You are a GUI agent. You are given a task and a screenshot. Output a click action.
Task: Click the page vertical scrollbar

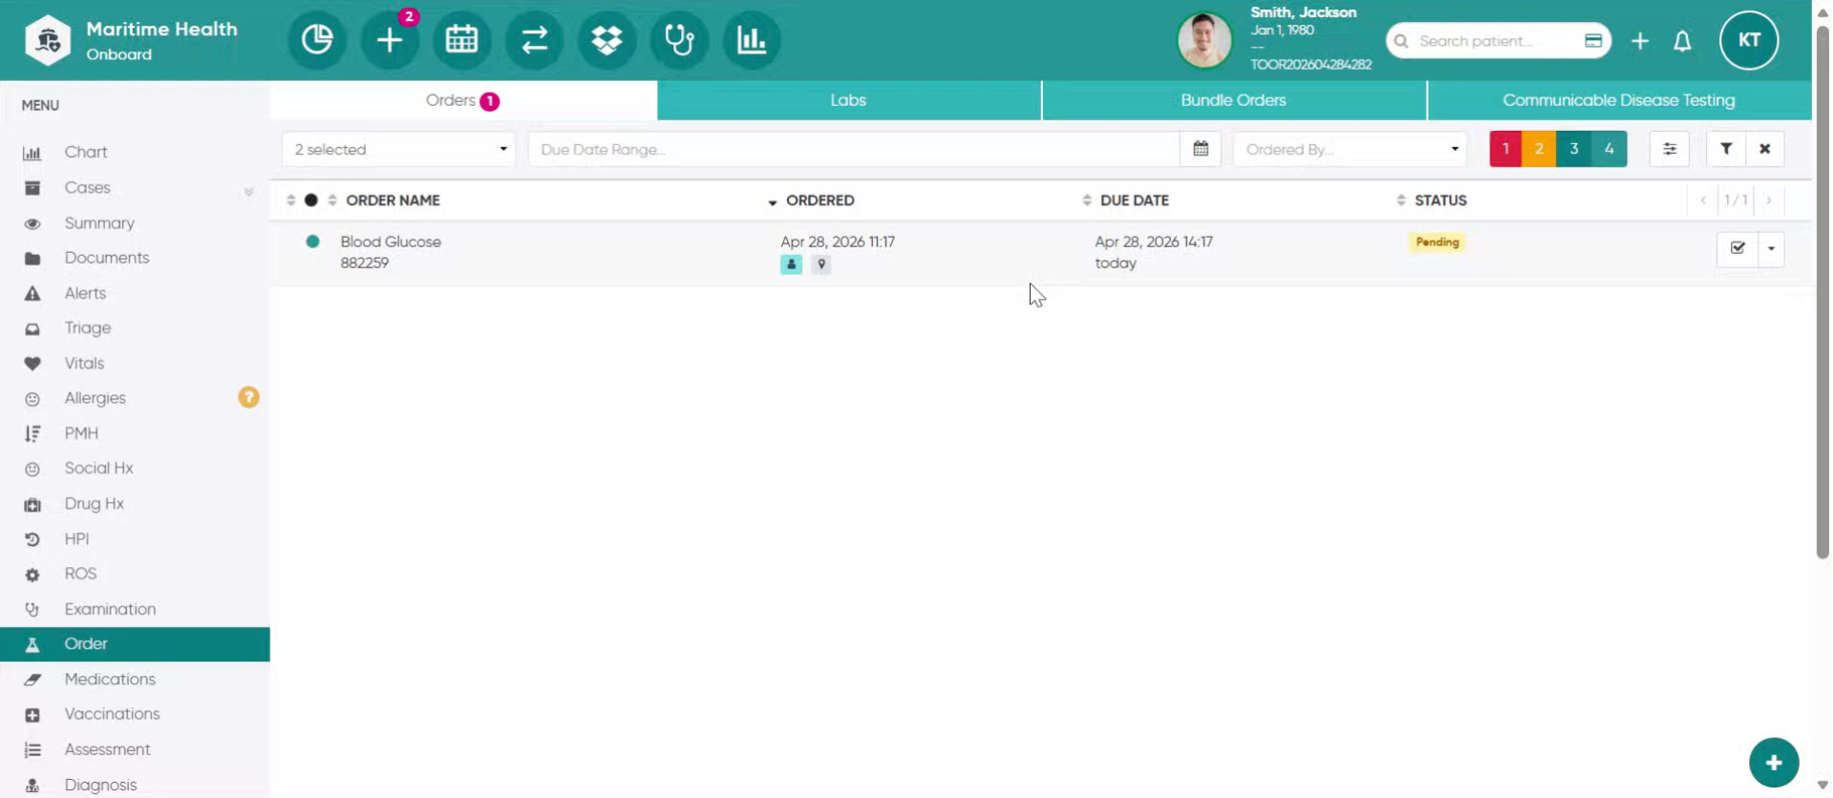point(1822,292)
